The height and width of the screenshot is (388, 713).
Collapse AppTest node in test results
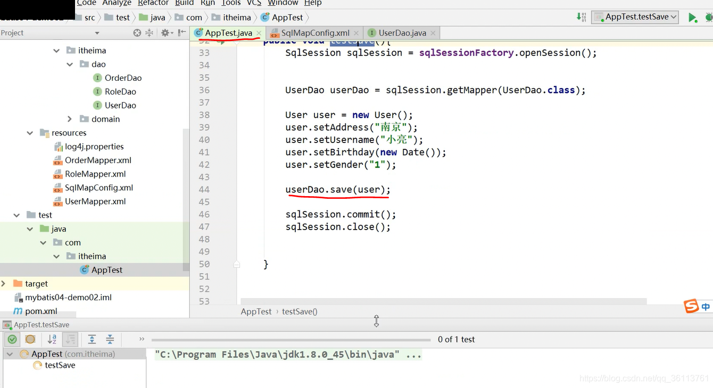pyautogui.click(x=10, y=354)
